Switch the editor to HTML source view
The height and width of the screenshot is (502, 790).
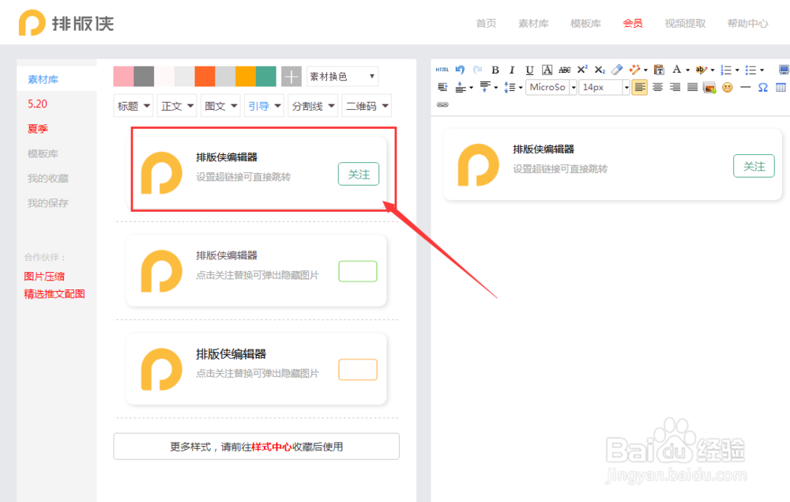click(x=442, y=70)
